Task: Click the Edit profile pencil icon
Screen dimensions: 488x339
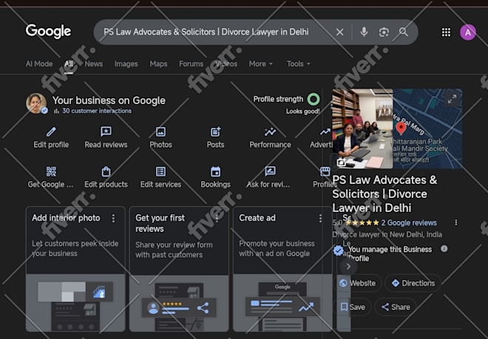Action: coord(51,131)
